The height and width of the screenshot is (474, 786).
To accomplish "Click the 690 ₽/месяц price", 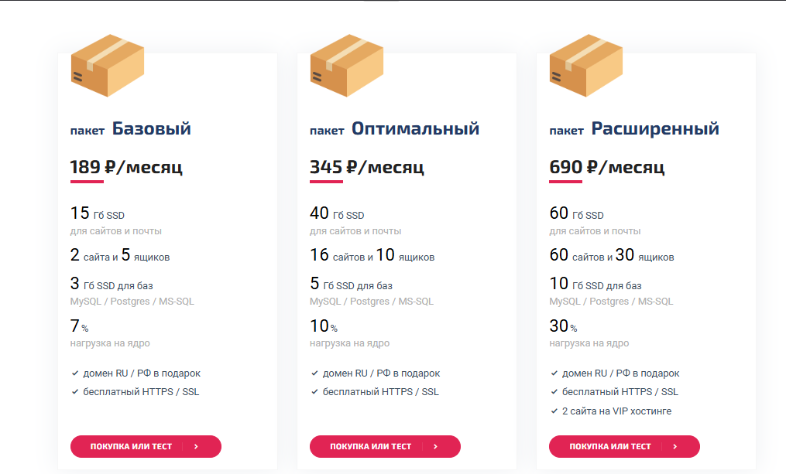I will [607, 167].
